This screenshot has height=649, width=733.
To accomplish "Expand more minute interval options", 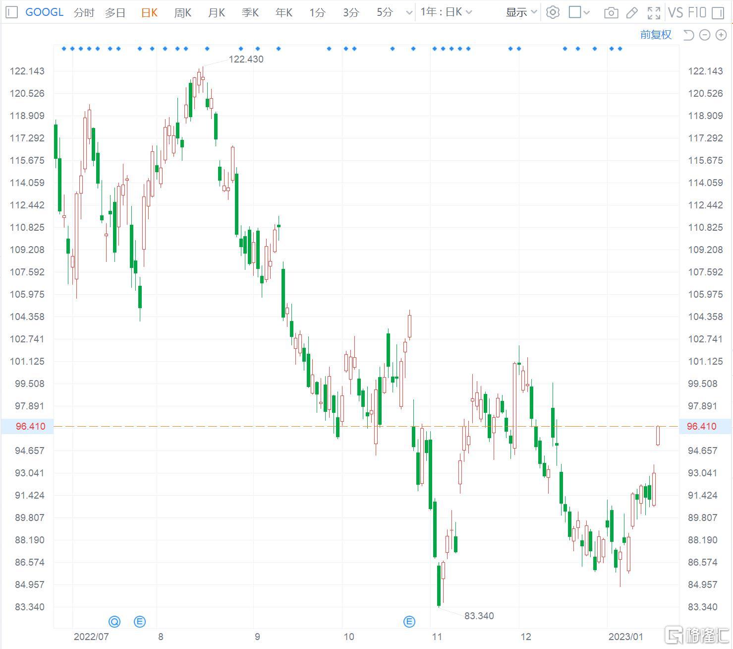I will click(409, 13).
